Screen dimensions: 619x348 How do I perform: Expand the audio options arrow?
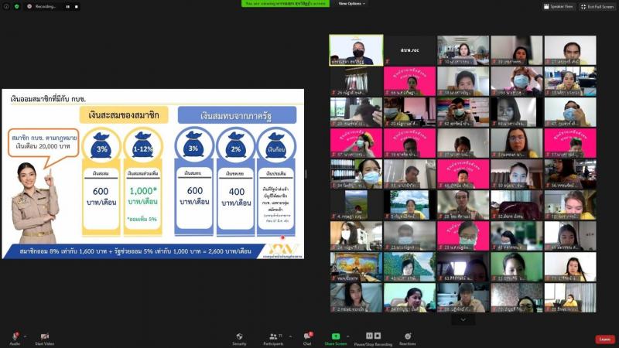tap(26, 336)
